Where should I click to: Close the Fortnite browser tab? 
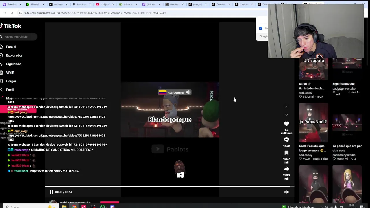coord(21,5)
